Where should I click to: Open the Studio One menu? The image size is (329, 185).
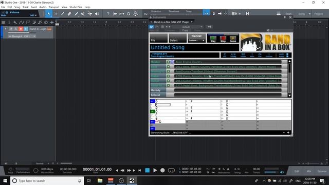click(76, 7)
